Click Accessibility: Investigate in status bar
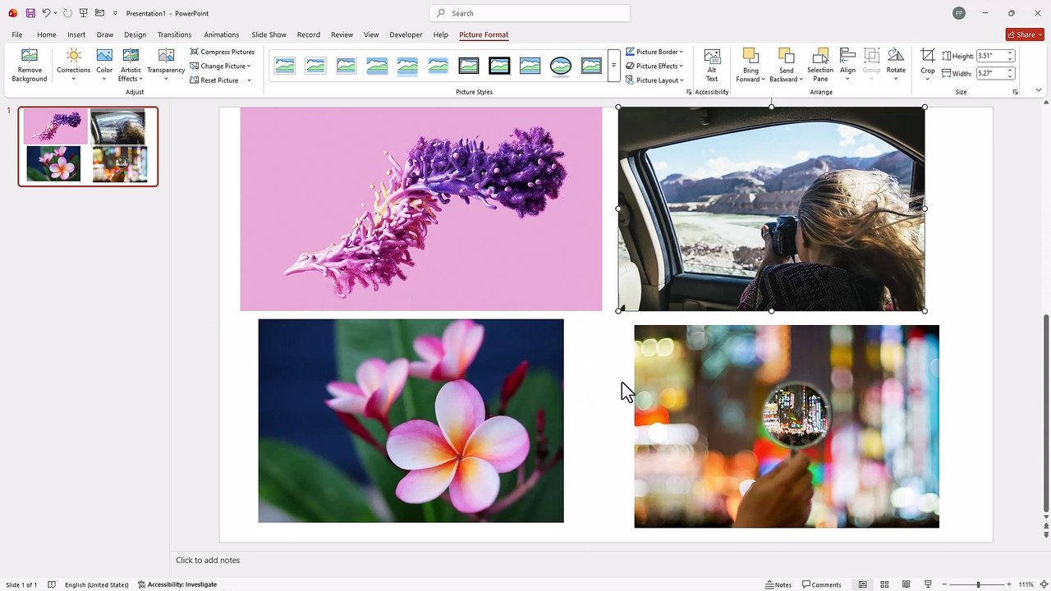Viewport: 1051px width, 591px height. point(177,584)
